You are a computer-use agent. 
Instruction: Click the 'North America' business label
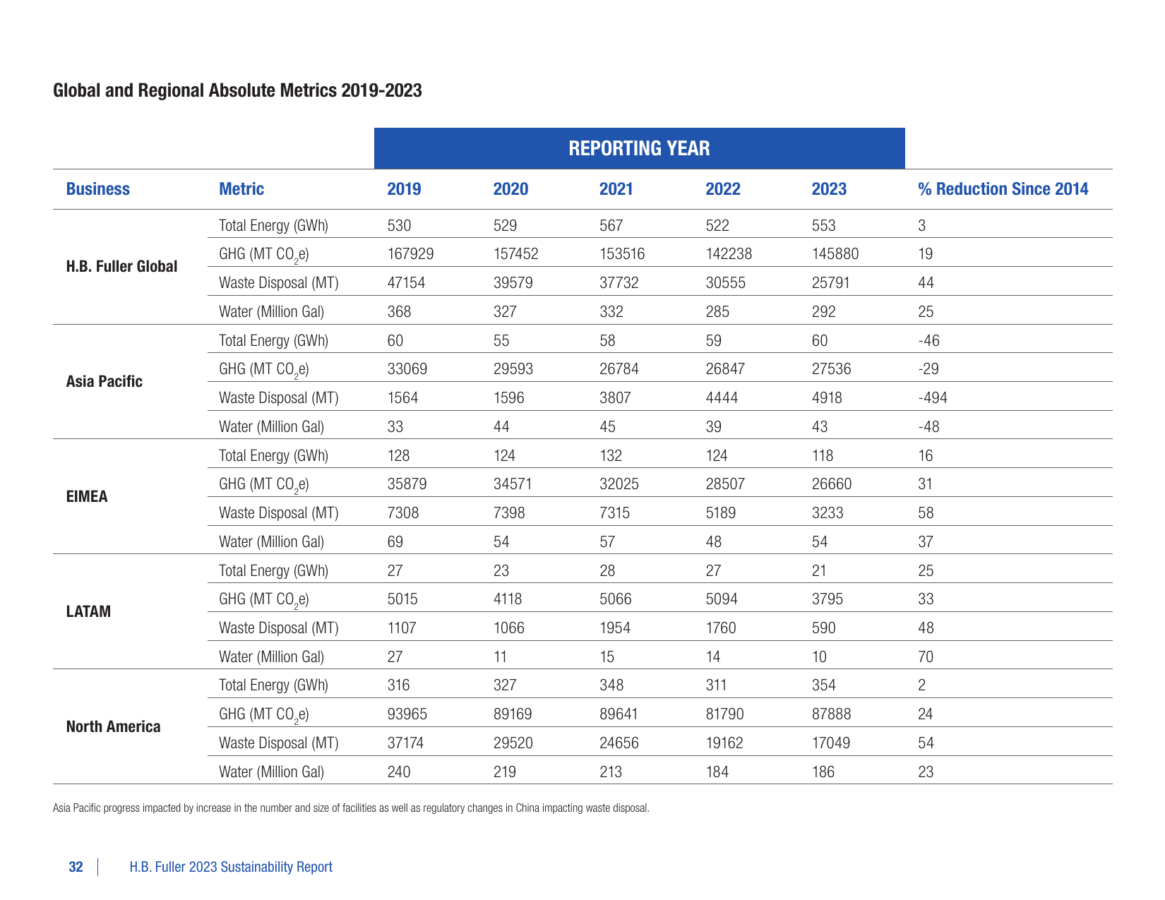[113, 727]
